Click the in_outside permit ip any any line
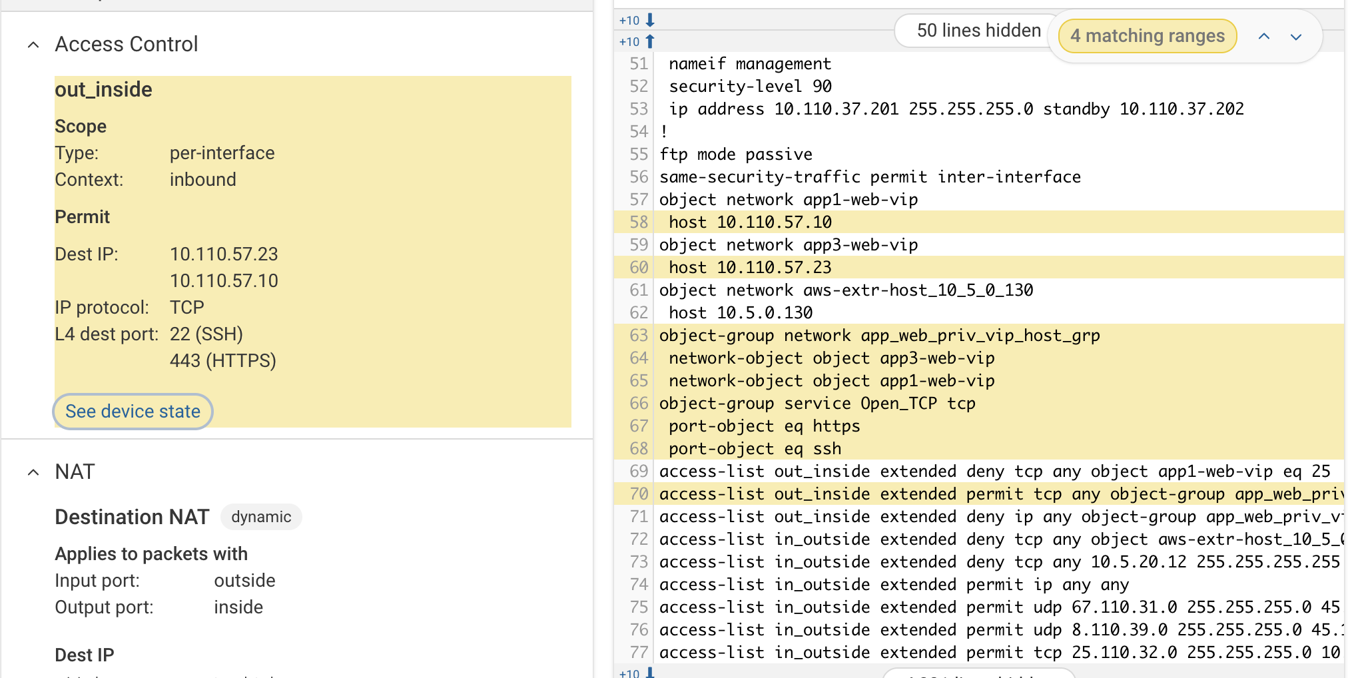The image size is (1348, 678). (894, 585)
